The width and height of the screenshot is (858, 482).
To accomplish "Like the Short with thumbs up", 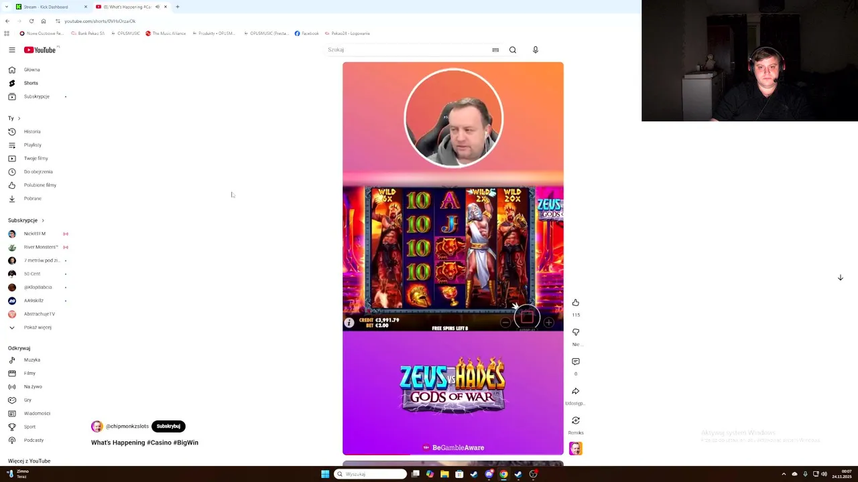I will 576,303.
